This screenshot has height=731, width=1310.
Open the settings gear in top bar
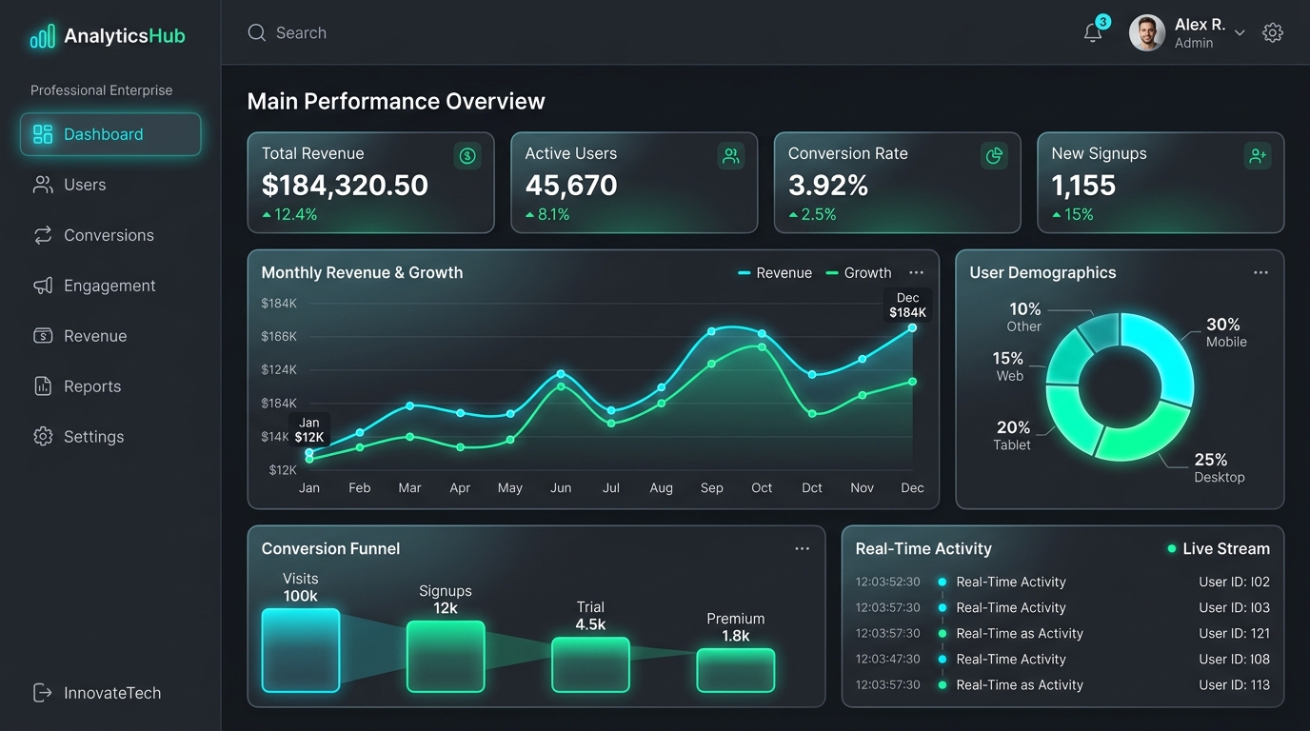pyautogui.click(x=1273, y=33)
